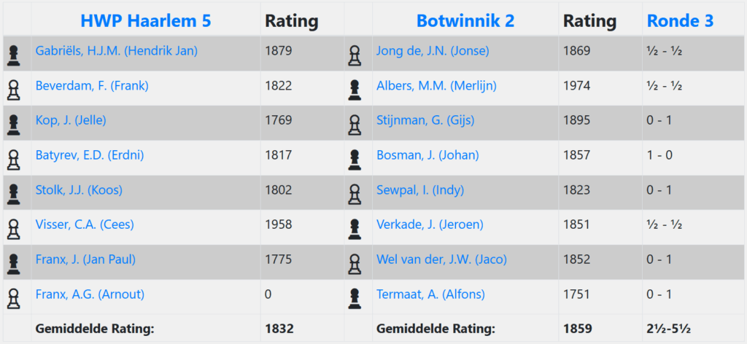
Task: Open Franx, A.G. (Arnout) player link
Action: pos(90,294)
